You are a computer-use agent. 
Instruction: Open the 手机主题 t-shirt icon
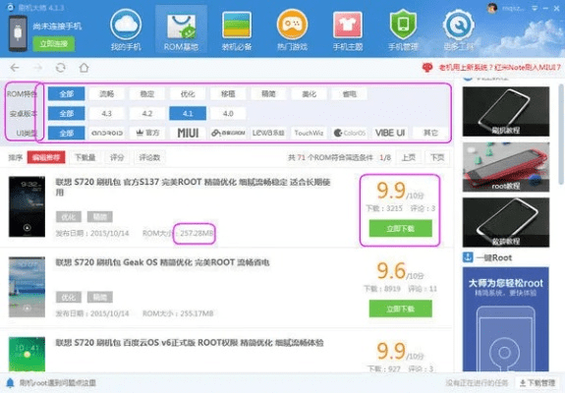348,25
